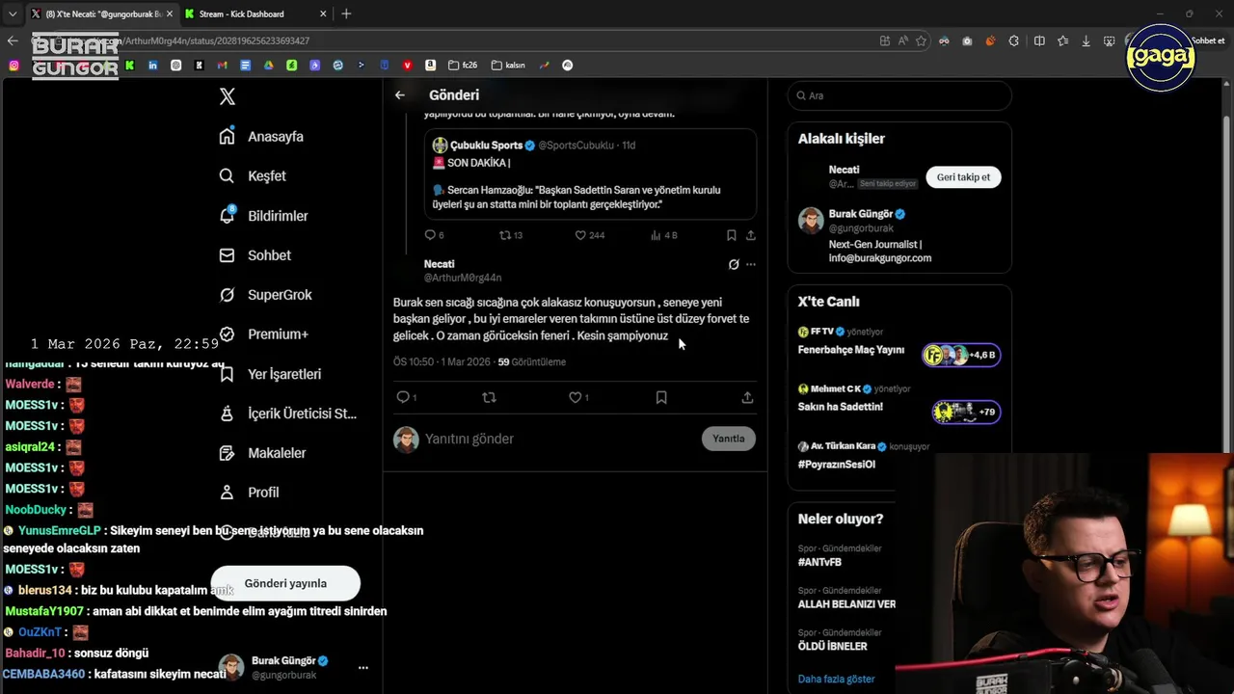
Task: Open kalsın bookmark folder
Action: point(508,66)
